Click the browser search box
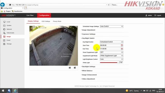Screen dimensions: 165x93 tap(118, 5)
